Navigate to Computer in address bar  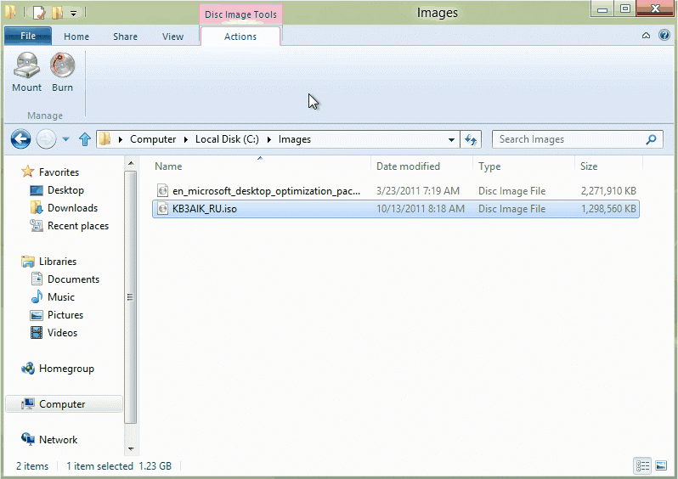[x=153, y=139]
